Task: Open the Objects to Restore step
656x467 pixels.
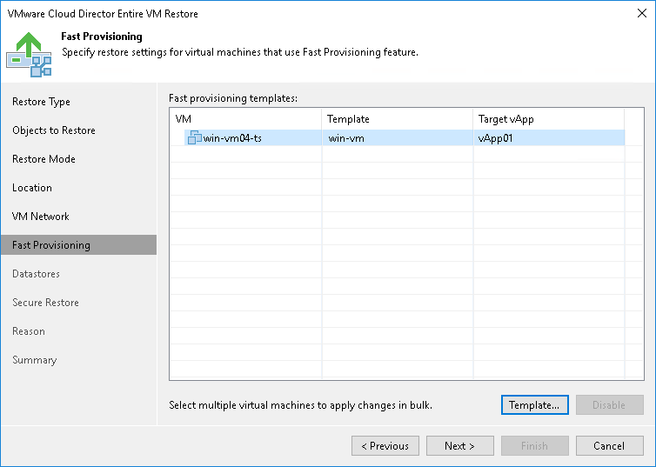Action: tap(54, 130)
